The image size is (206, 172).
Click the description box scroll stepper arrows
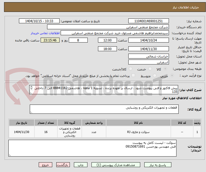point(31,88)
